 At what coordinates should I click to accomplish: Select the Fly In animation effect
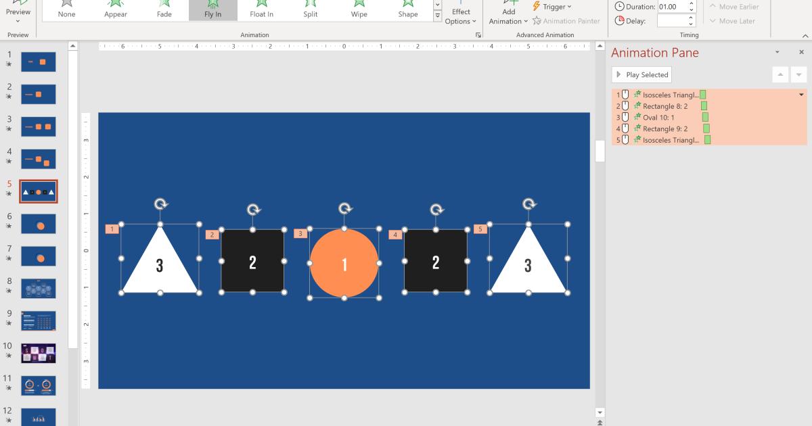point(213,9)
